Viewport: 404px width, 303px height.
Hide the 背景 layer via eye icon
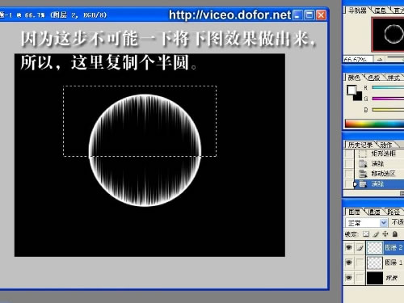(349, 277)
